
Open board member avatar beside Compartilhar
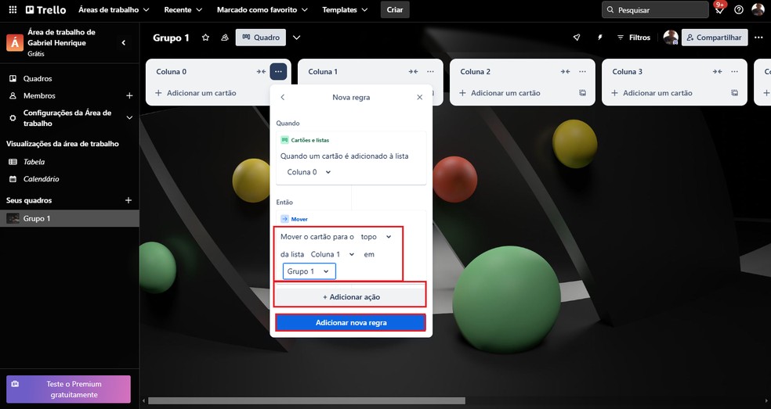[x=671, y=38]
